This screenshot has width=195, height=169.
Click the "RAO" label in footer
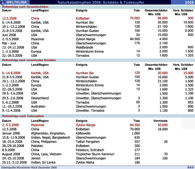[190, 168]
